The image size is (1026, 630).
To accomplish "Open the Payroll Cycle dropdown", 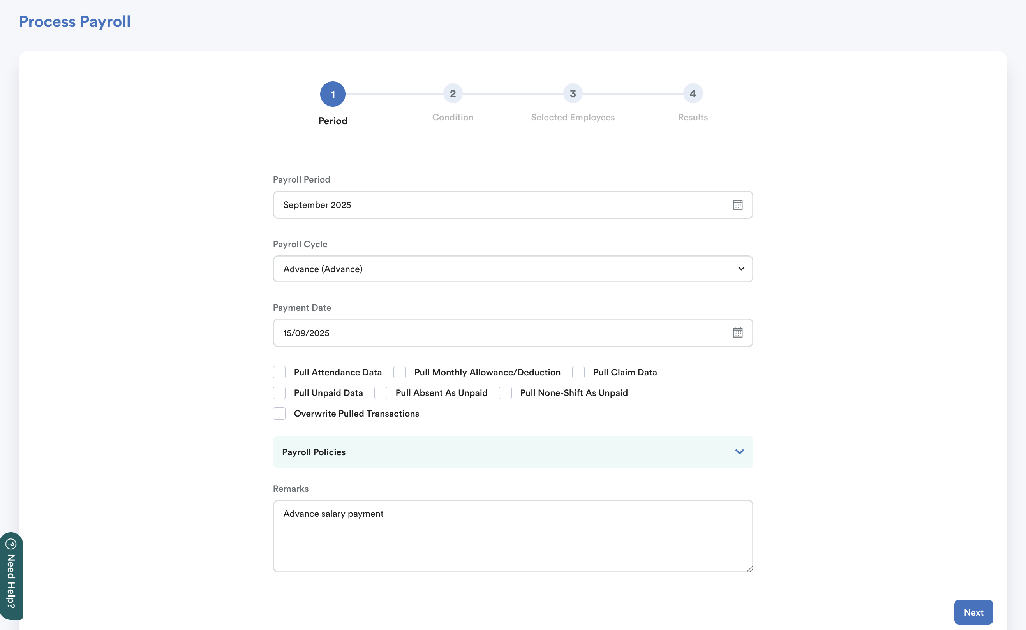I will [x=513, y=269].
